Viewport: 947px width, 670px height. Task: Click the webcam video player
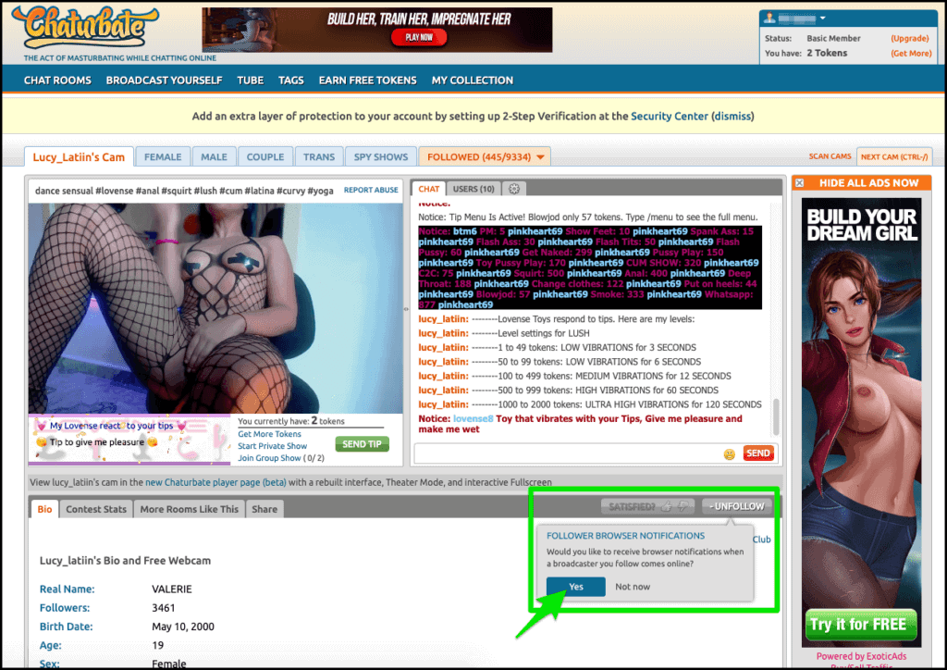click(215, 308)
